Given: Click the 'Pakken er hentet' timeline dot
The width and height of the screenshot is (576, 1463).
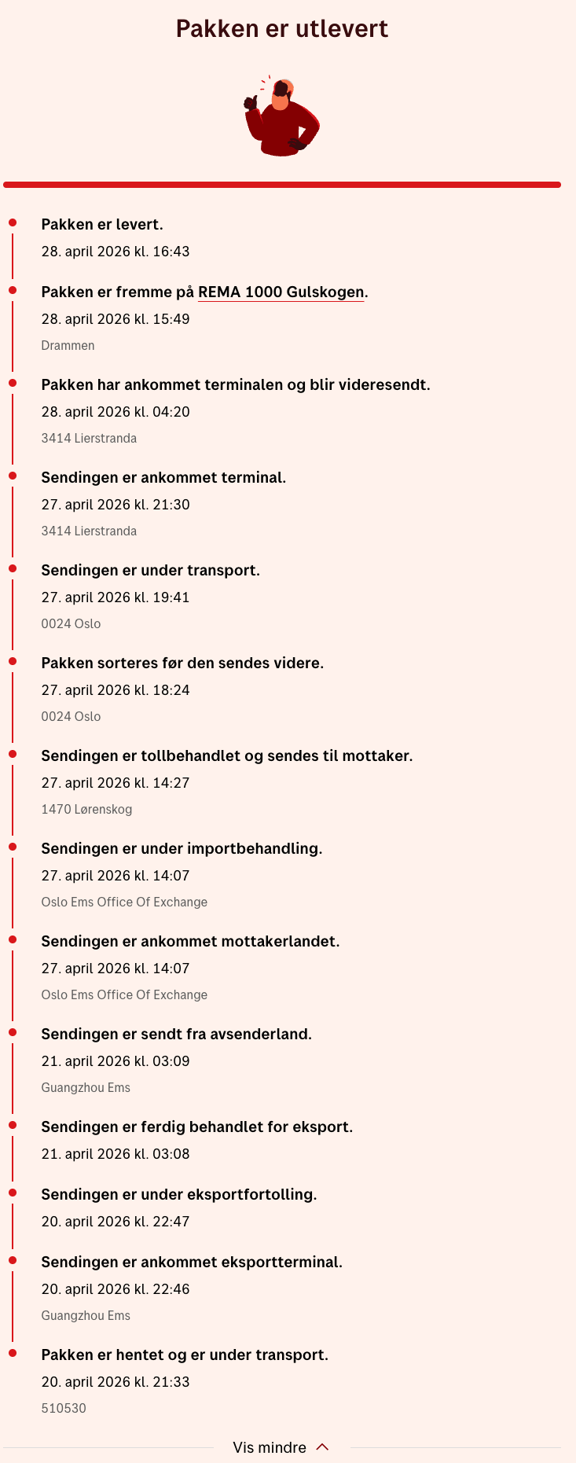Looking at the screenshot, I should 13,1353.
